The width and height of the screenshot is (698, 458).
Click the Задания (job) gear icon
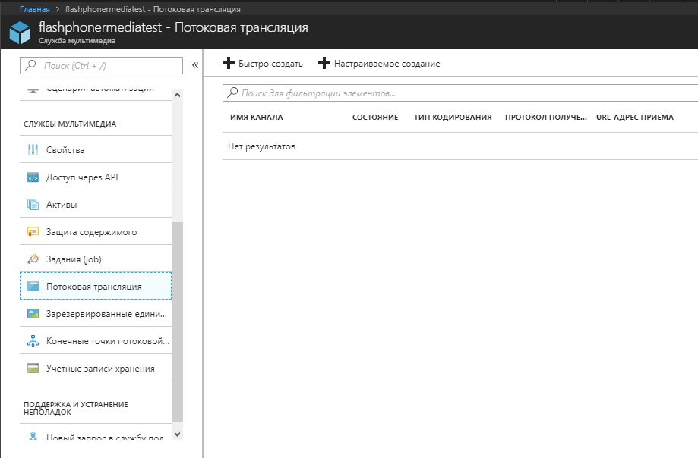point(33,259)
